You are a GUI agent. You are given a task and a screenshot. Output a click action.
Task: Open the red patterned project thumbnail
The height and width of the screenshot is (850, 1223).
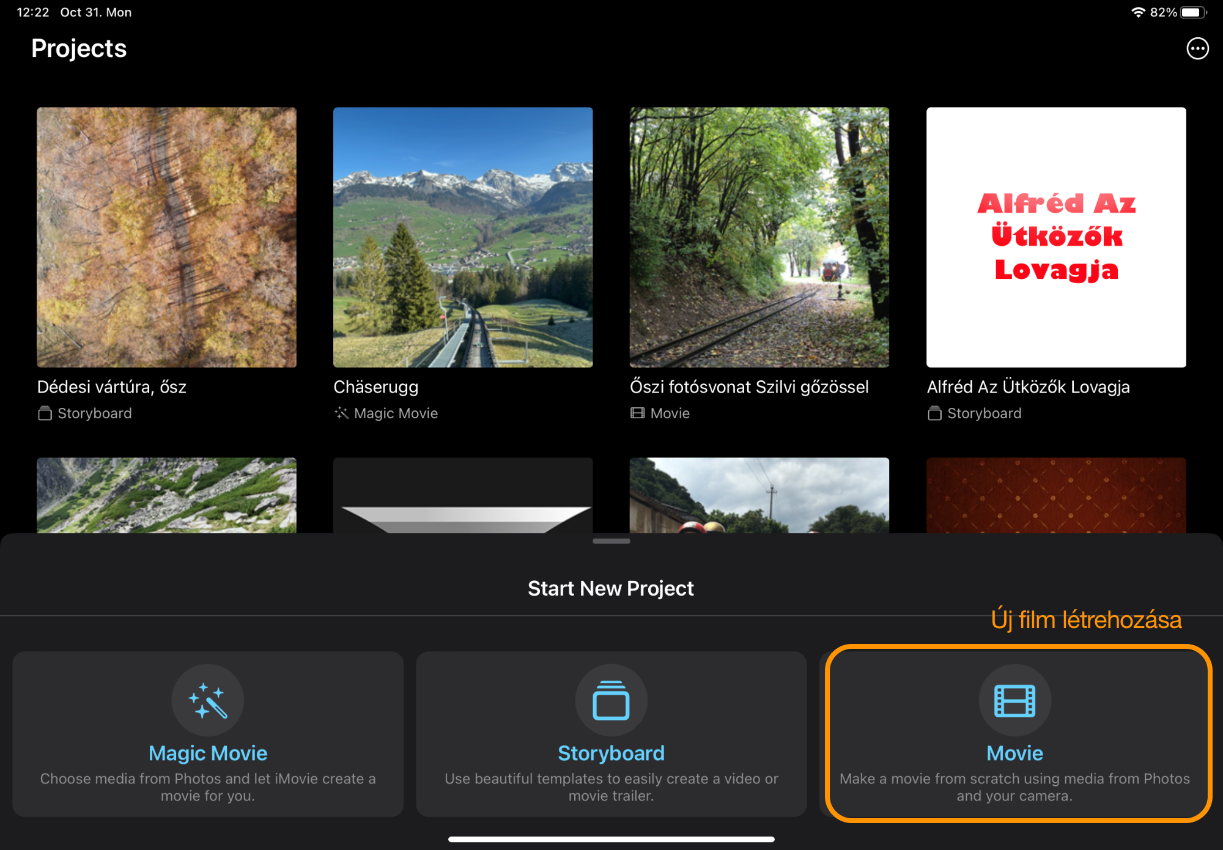1056,495
